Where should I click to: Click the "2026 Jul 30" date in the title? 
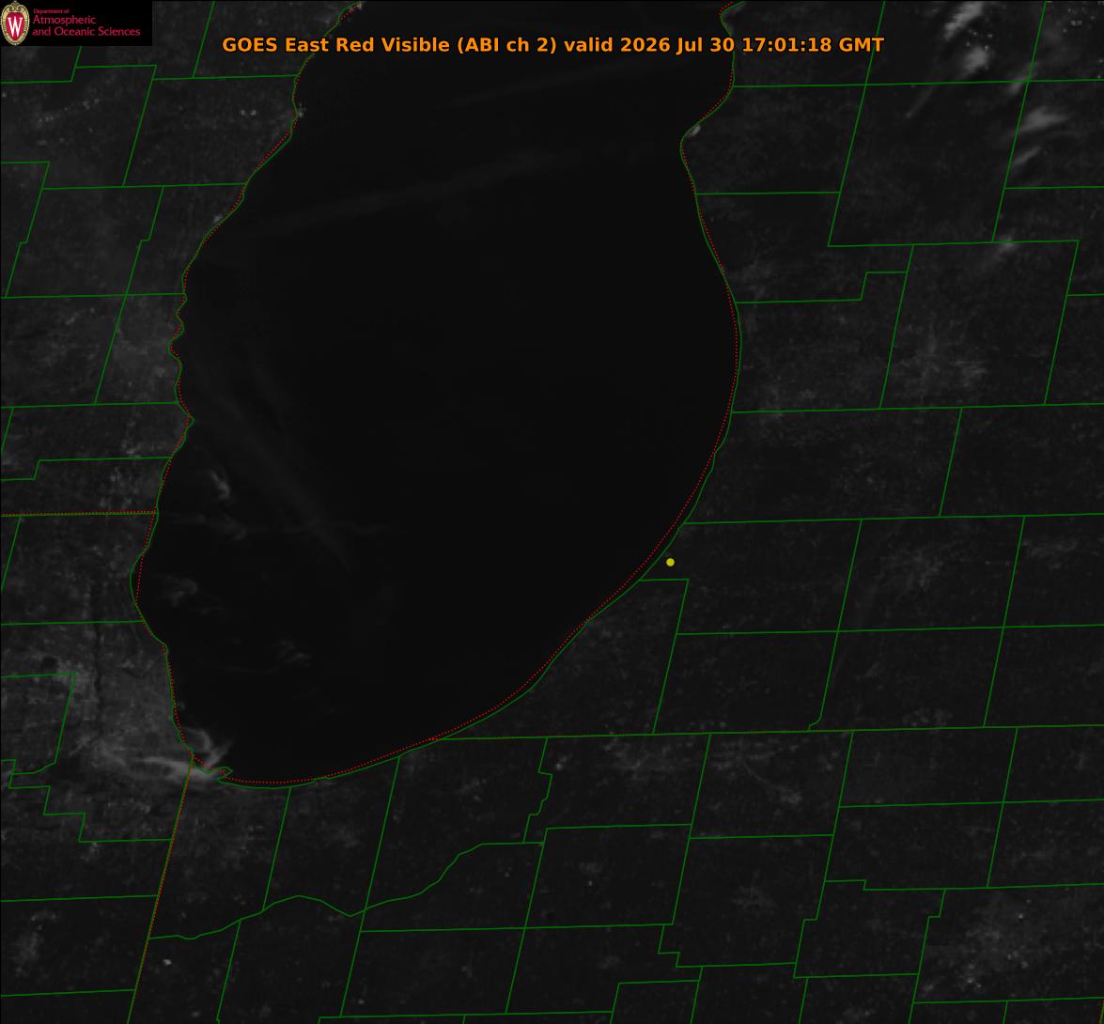click(677, 44)
